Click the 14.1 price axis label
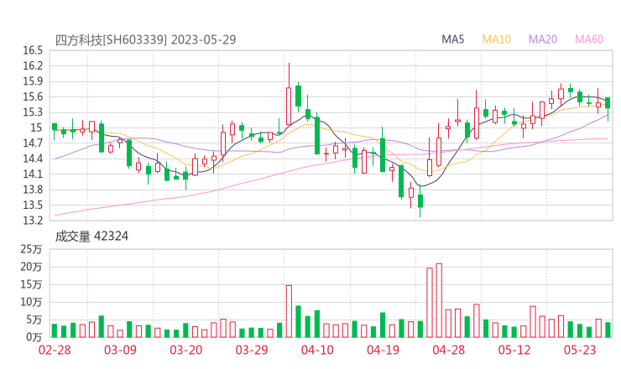This screenshot has height=369, width=621. click(x=33, y=174)
